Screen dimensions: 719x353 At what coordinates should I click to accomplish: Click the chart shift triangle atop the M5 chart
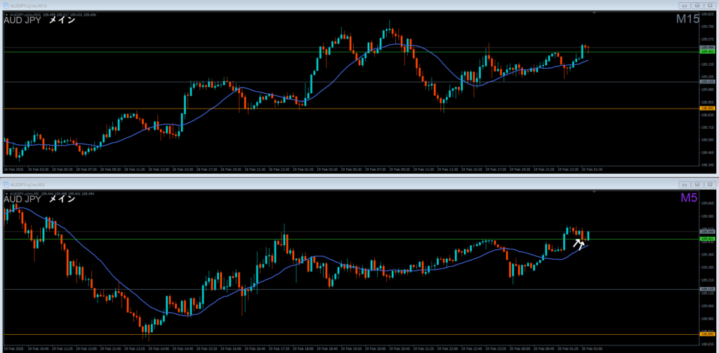595,192
